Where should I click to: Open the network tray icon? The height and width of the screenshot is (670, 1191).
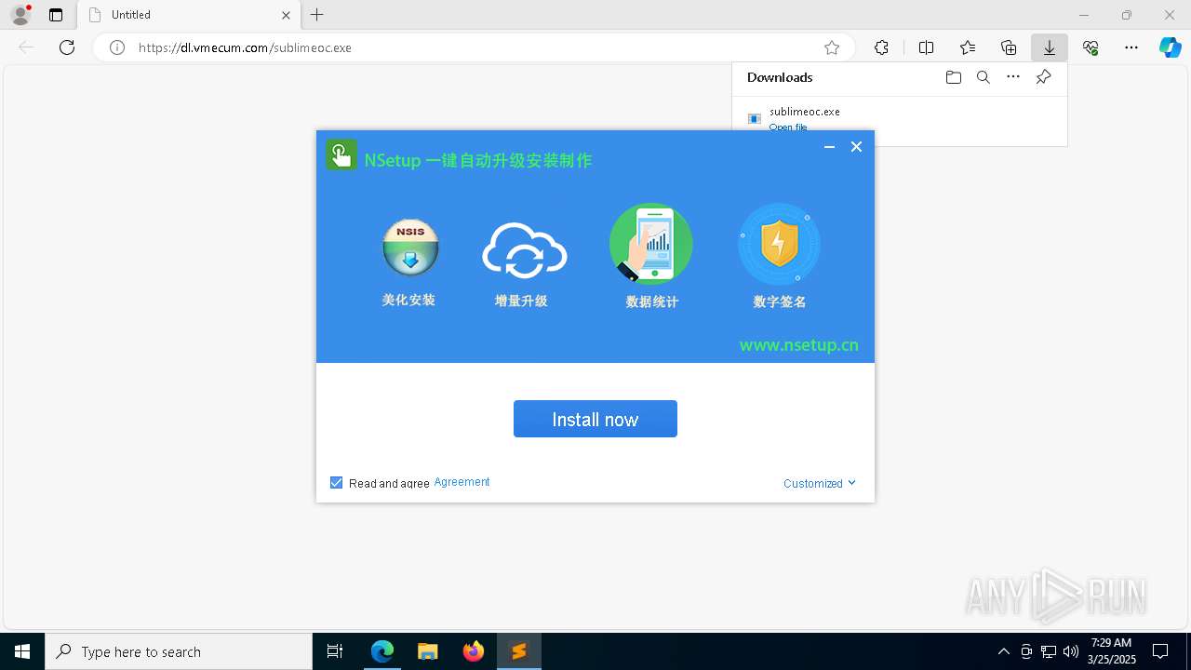(1049, 651)
